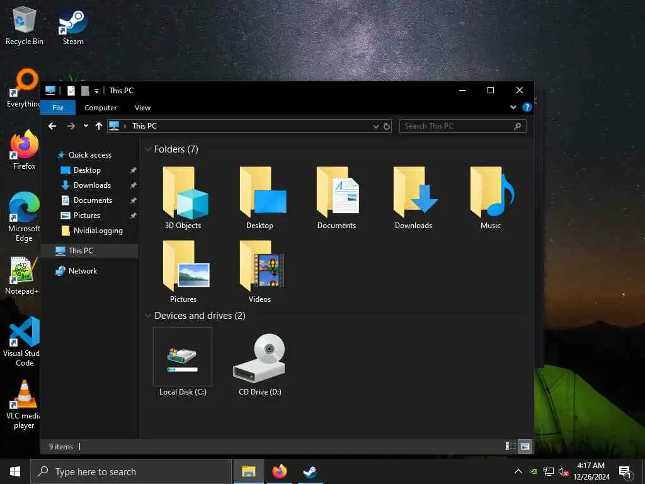645x484 pixels.
Task: Open Explorer help via question mark icon
Action: pos(527,107)
